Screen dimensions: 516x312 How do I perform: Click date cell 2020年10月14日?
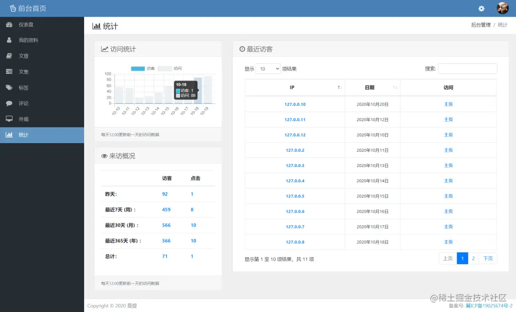(x=373, y=181)
